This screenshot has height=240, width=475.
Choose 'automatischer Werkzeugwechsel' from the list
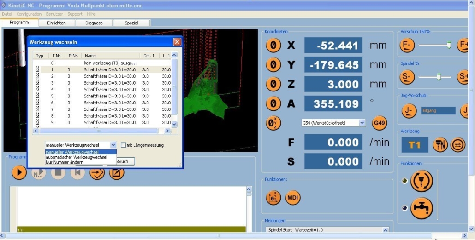click(76, 157)
